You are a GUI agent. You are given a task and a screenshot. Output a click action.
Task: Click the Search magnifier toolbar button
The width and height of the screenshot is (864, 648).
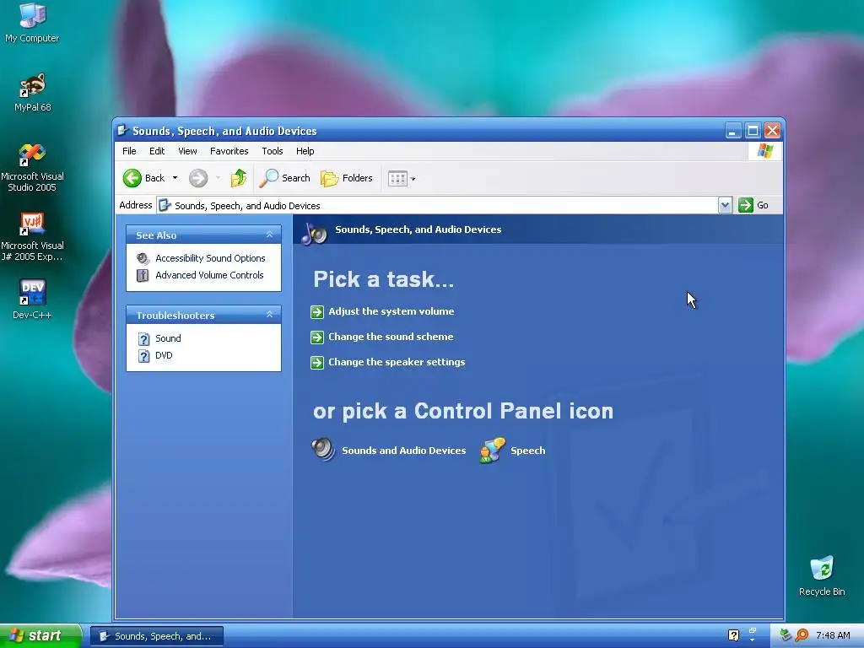285,178
